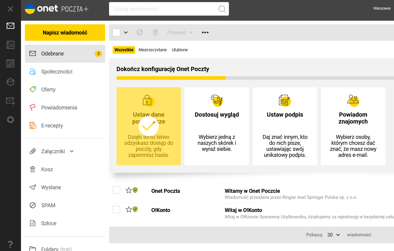Click the green shield on Onet Poczta message
The width and height of the screenshot is (394, 251).
(135, 190)
